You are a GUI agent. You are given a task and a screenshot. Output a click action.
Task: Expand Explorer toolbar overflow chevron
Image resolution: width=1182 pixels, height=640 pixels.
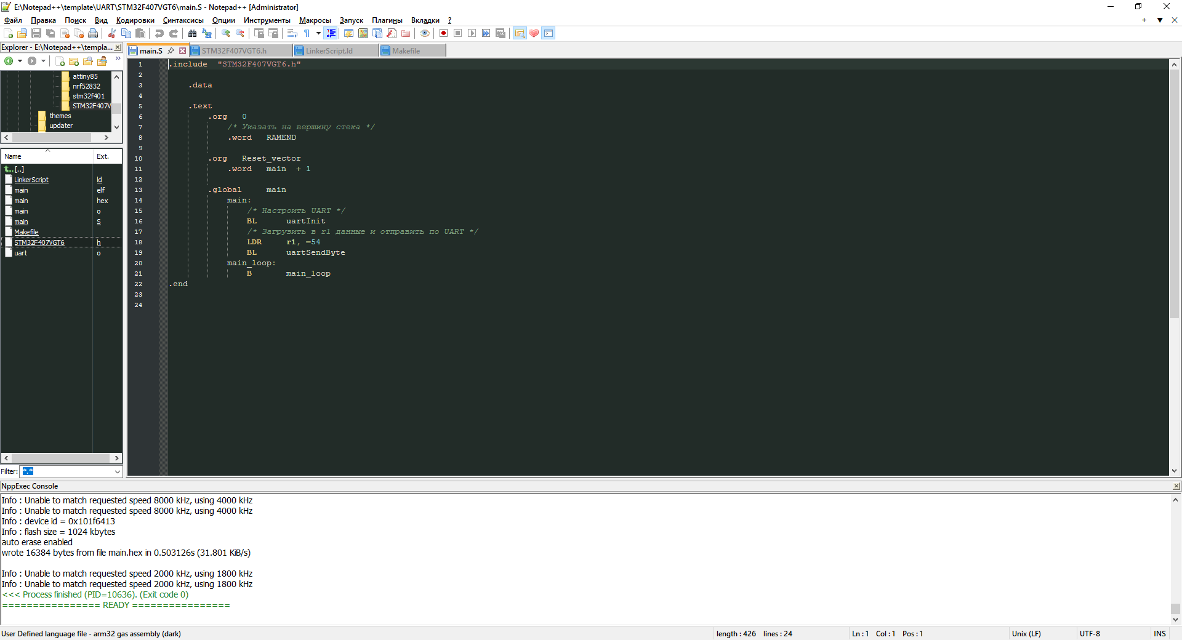(118, 59)
